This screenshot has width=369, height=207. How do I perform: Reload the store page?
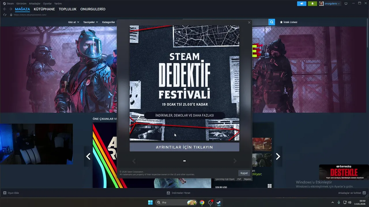click(x=5, y=15)
